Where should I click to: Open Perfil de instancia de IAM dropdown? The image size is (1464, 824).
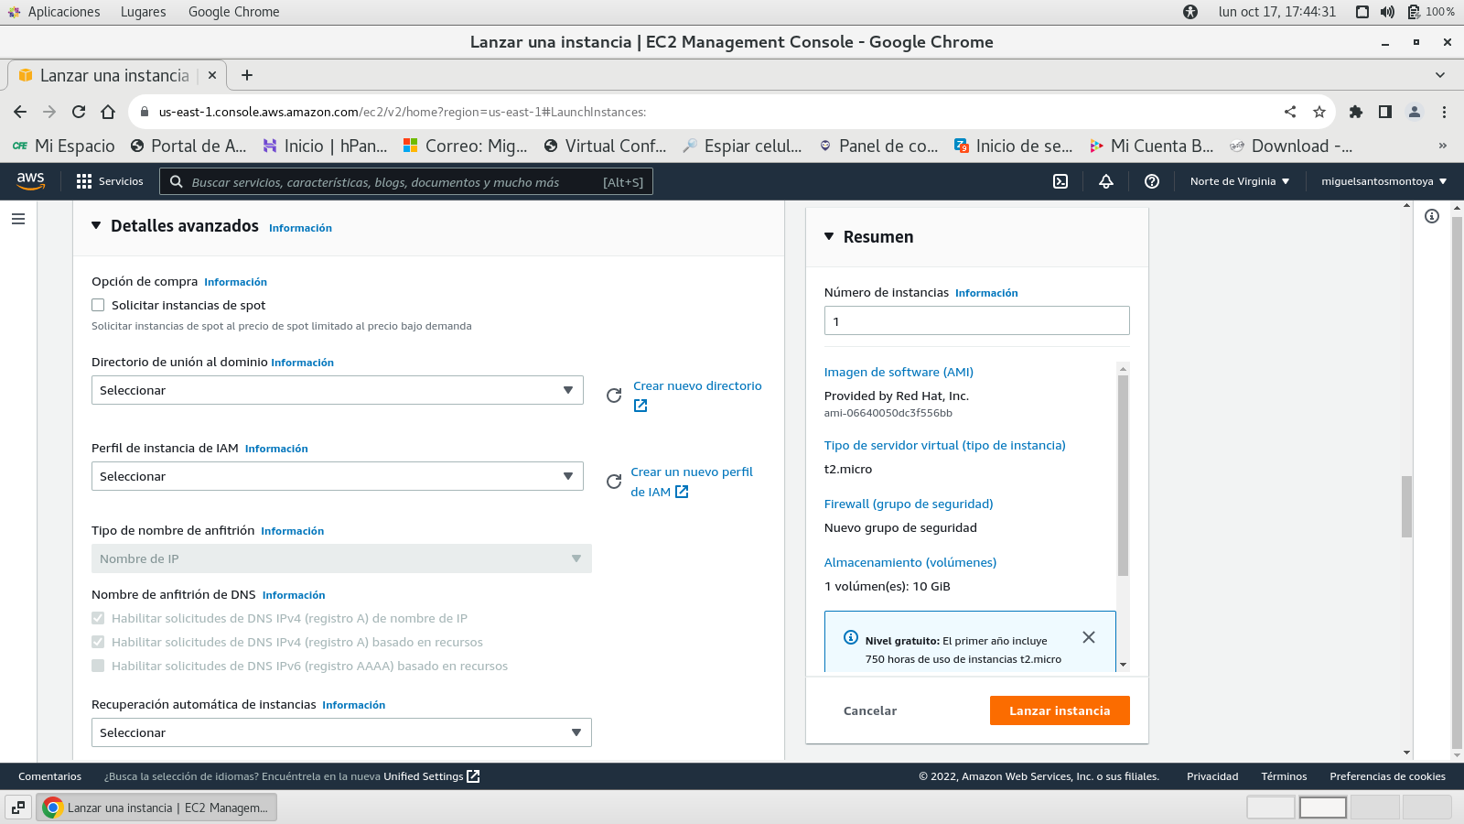coord(337,476)
